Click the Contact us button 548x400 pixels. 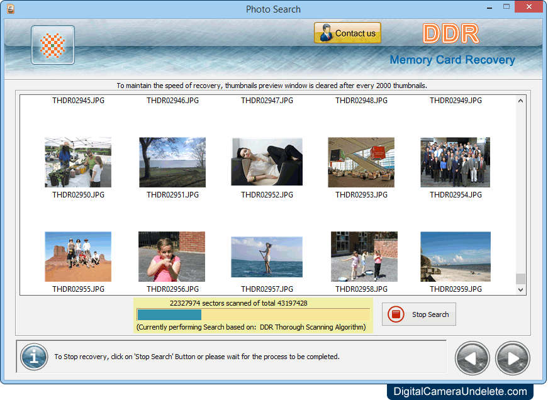(347, 33)
